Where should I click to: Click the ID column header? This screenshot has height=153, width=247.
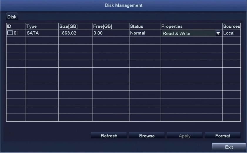16,26
